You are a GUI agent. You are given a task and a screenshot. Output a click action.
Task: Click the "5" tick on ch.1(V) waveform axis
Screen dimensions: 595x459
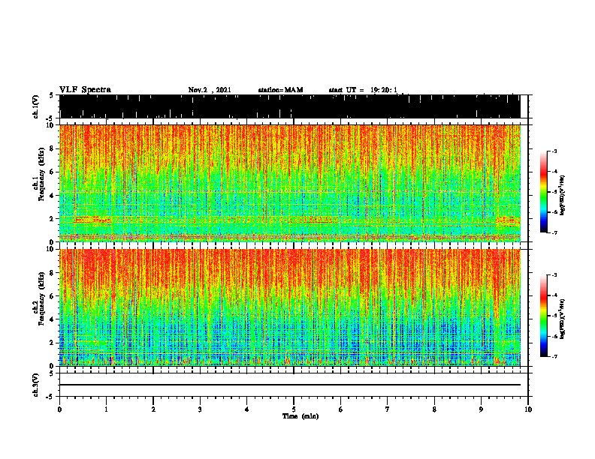[x=52, y=95]
